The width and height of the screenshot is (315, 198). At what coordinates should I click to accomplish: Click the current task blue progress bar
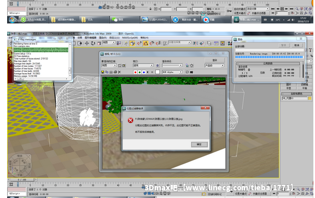[269, 57]
